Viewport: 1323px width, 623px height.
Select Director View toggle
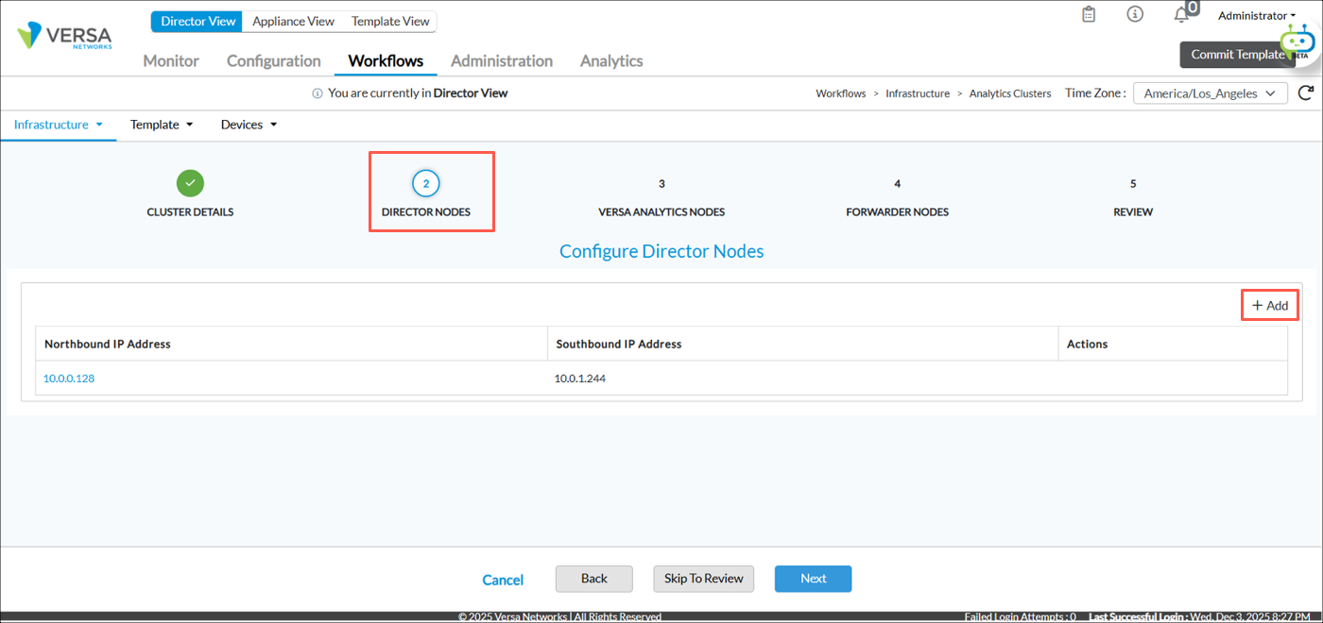pos(198,21)
